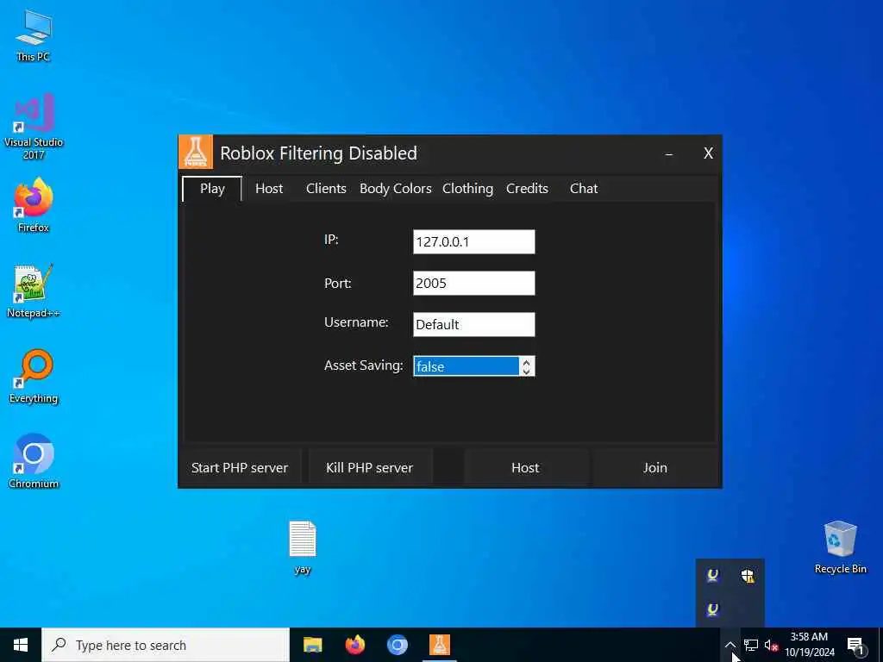
Task: Click the Windows Security shield tray icon
Action: 748,576
